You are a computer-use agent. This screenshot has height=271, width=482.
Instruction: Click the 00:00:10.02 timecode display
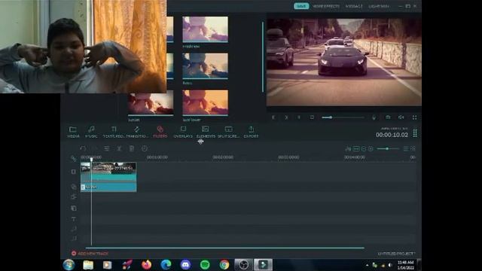[392, 135]
